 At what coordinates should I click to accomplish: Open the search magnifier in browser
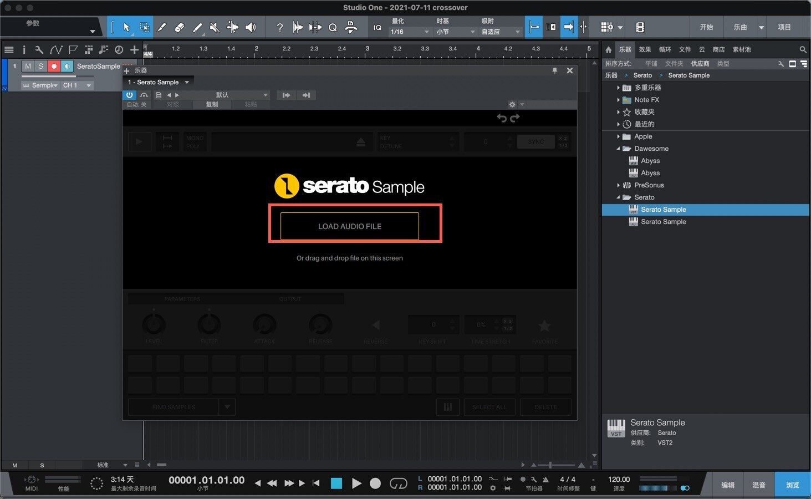point(803,49)
